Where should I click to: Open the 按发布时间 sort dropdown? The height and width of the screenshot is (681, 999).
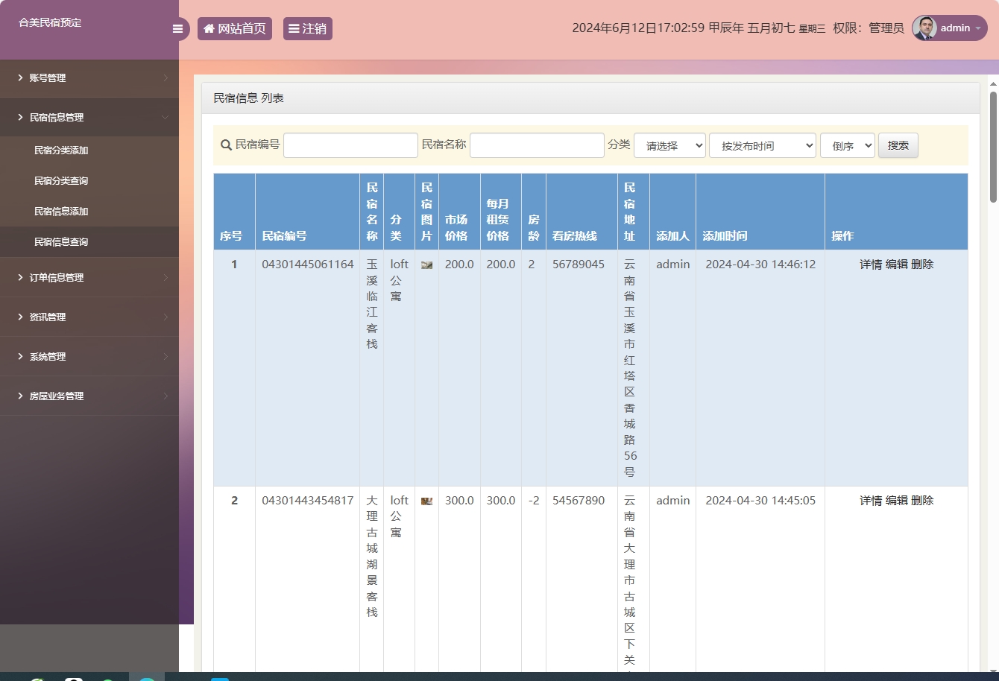(762, 145)
